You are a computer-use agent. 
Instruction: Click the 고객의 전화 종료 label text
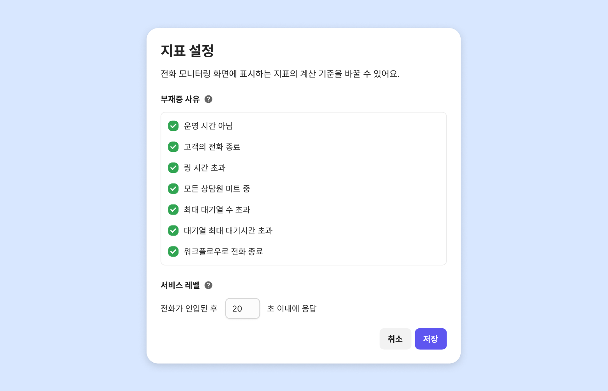pyautogui.click(x=212, y=147)
